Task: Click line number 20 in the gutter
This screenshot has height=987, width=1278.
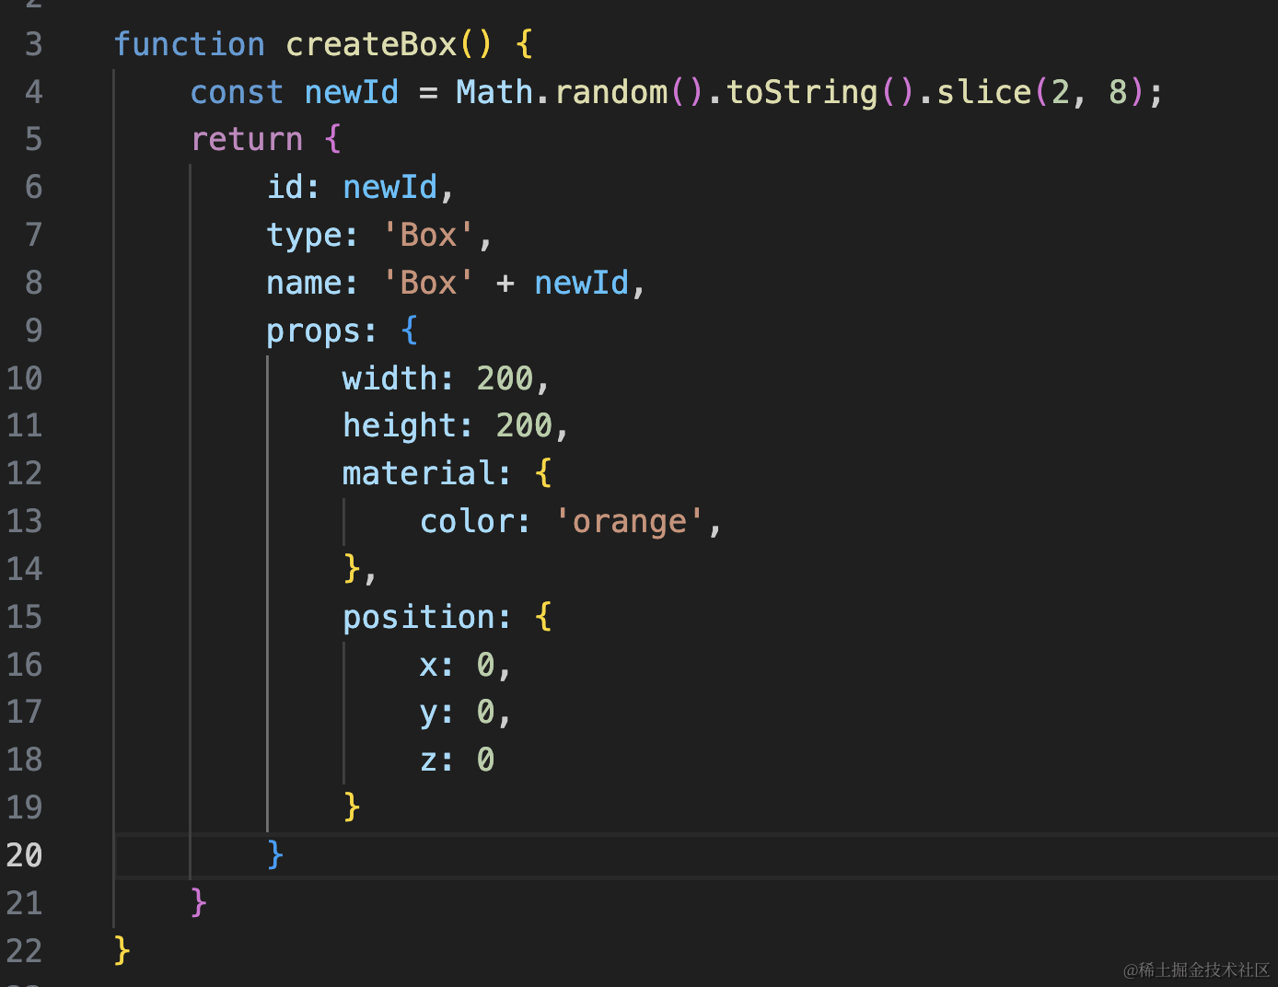Action: point(24,855)
